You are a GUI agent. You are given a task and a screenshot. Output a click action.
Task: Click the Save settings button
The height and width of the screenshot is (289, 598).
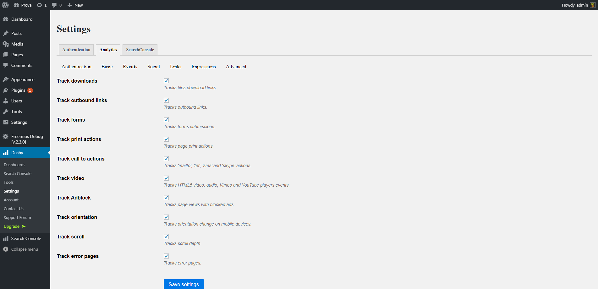(184, 284)
